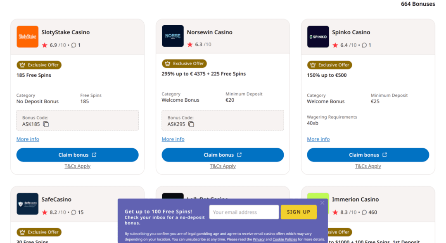Screen dimensions: 446x243
Task: Claim bonus for Spinko Casino
Action: (x=368, y=155)
